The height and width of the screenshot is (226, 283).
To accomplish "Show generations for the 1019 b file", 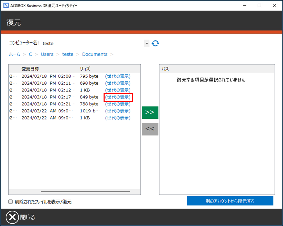I will [x=118, y=111].
